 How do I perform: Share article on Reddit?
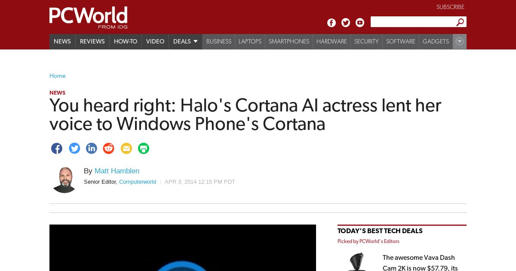point(109,148)
